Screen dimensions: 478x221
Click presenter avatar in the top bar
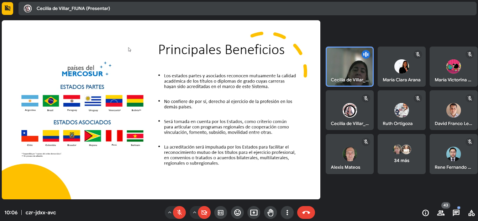(x=28, y=9)
